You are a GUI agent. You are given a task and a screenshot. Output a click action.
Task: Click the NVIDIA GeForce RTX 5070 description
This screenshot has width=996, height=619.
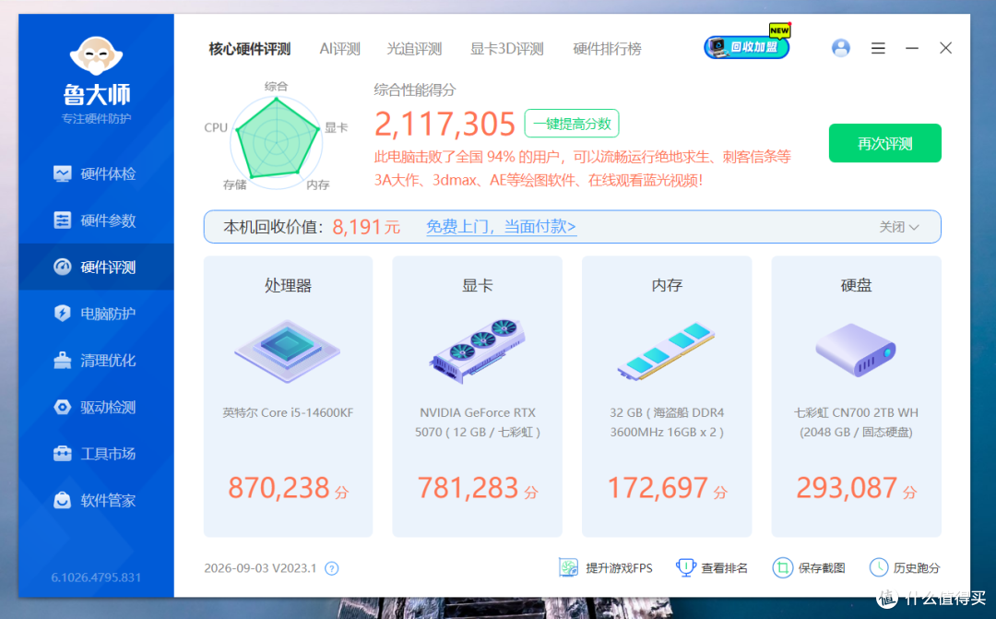point(478,422)
